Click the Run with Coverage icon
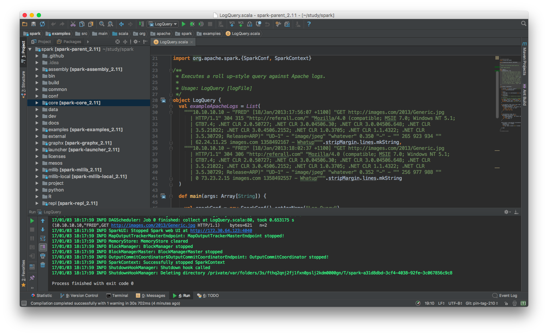 [201, 24]
